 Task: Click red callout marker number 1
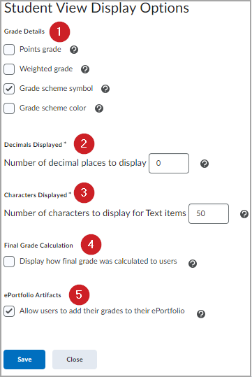(x=60, y=31)
